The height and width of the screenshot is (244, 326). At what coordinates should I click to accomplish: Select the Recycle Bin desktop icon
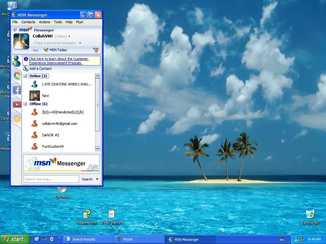click(310, 217)
